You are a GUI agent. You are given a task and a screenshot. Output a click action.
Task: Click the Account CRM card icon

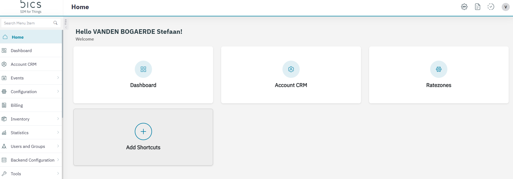coord(291,69)
